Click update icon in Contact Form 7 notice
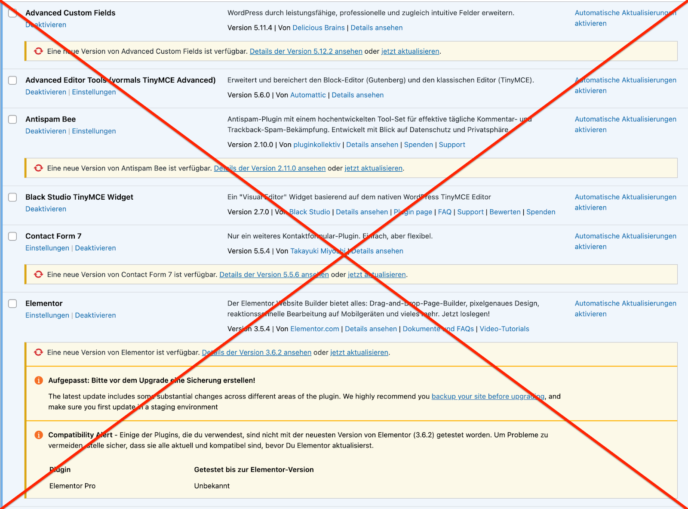688x509 pixels. [x=38, y=275]
